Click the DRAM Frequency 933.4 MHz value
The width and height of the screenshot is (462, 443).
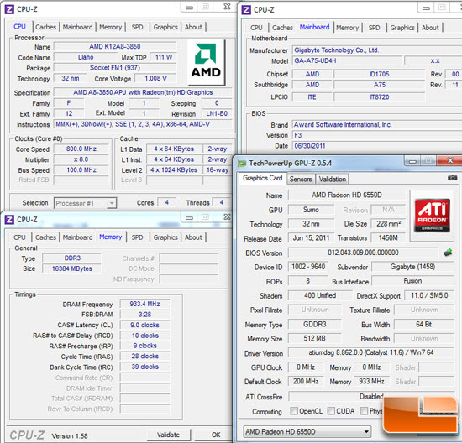coord(145,304)
